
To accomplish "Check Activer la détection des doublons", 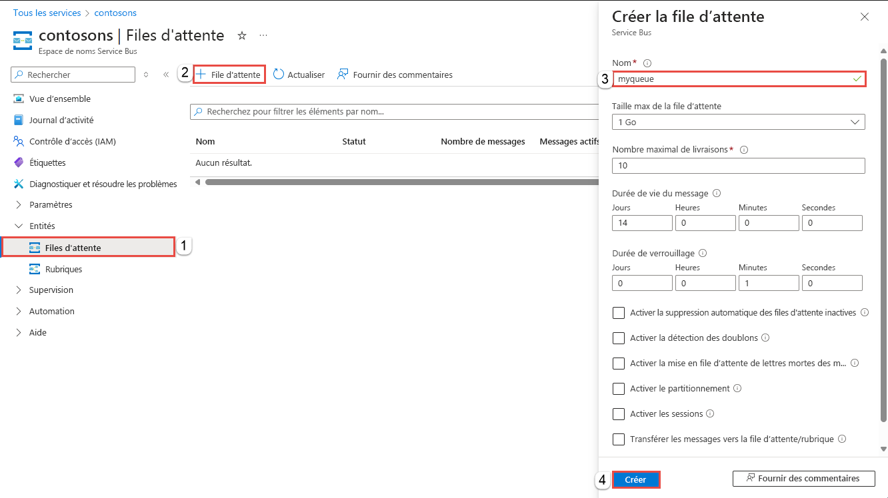I will click(x=619, y=338).
